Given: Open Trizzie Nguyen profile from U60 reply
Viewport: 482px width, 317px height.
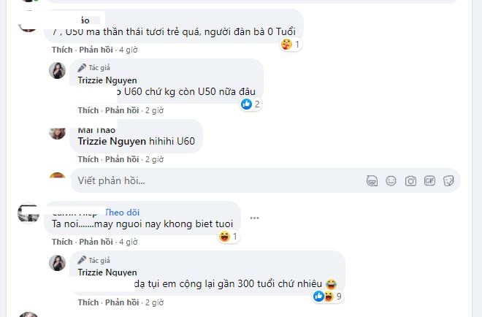Looking at the screenshot, I should point(107,80).
